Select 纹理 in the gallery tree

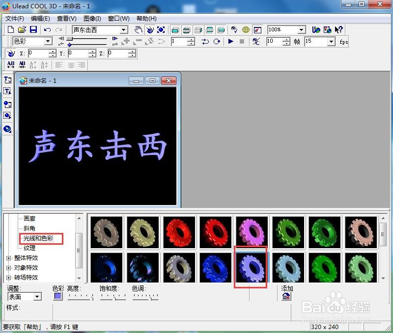29,248
